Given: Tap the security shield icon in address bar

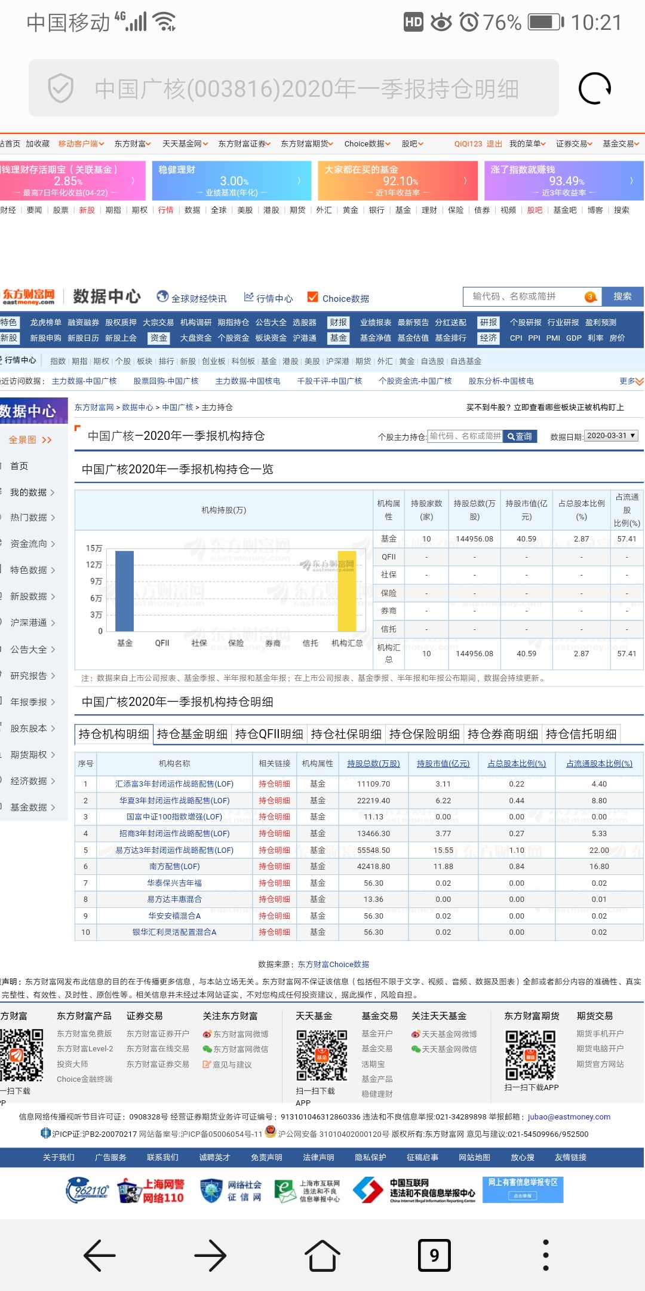Looking at the screenshot, I should pyautogui.click(x=60, y=88).
